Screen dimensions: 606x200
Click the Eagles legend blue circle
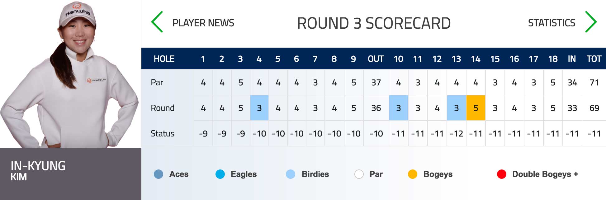(x=220, y=174)
